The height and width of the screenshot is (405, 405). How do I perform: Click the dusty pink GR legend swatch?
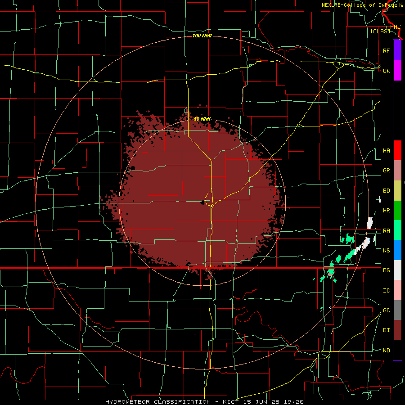pyautogui.click(x=397, y=171)
